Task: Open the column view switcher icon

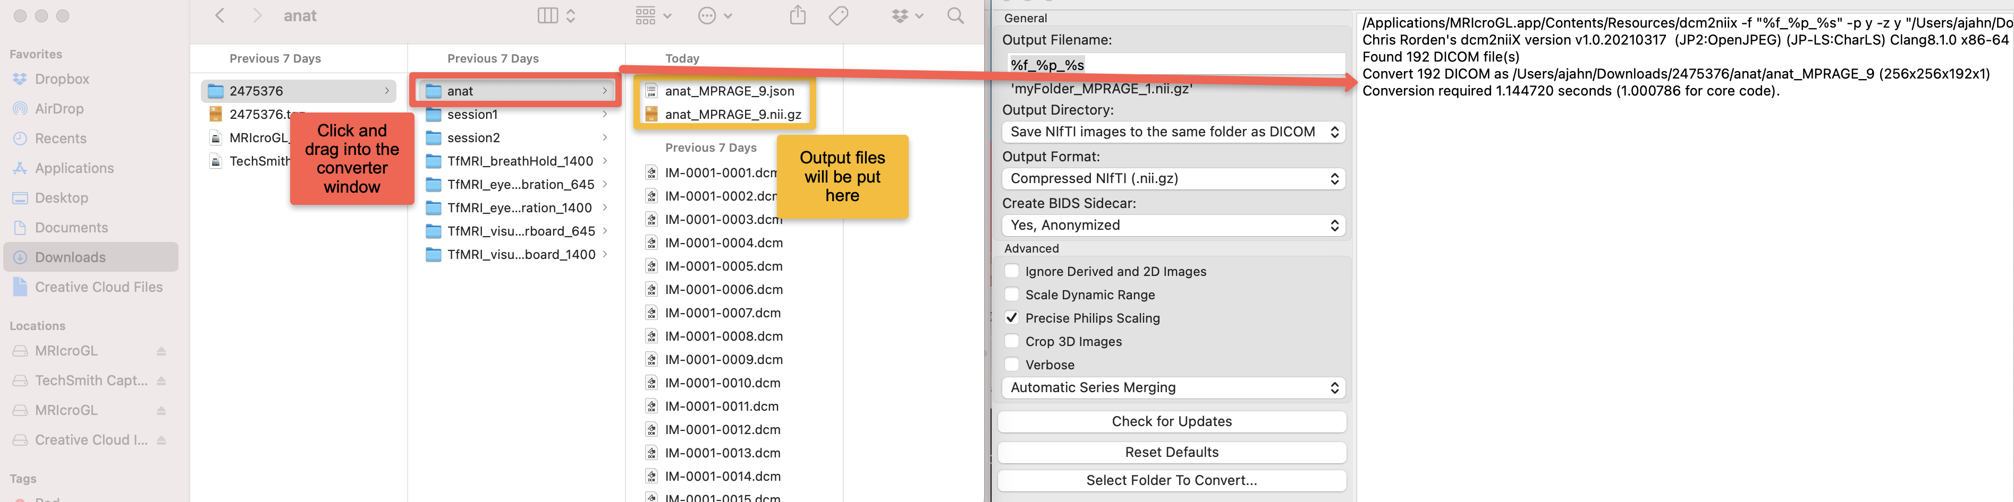Action: coord(557,15)
